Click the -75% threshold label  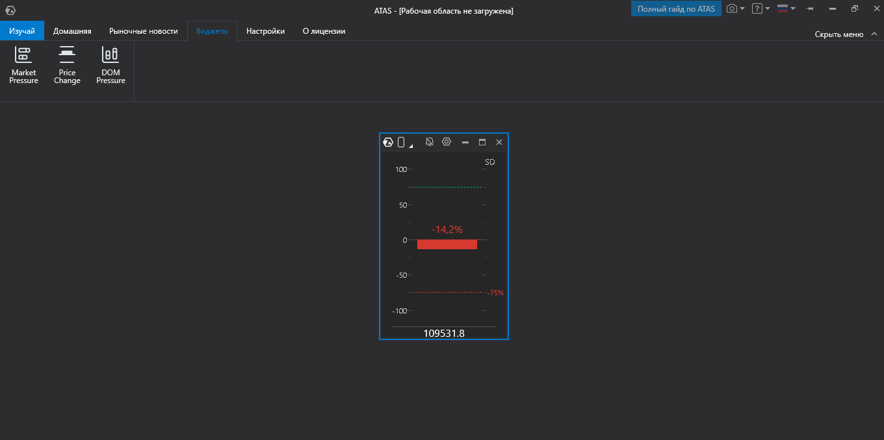[495, 293]
